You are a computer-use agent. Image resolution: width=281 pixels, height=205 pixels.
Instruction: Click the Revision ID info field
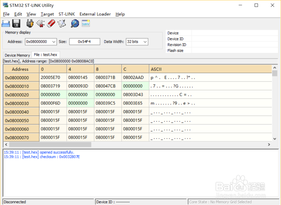coord(235,45)
